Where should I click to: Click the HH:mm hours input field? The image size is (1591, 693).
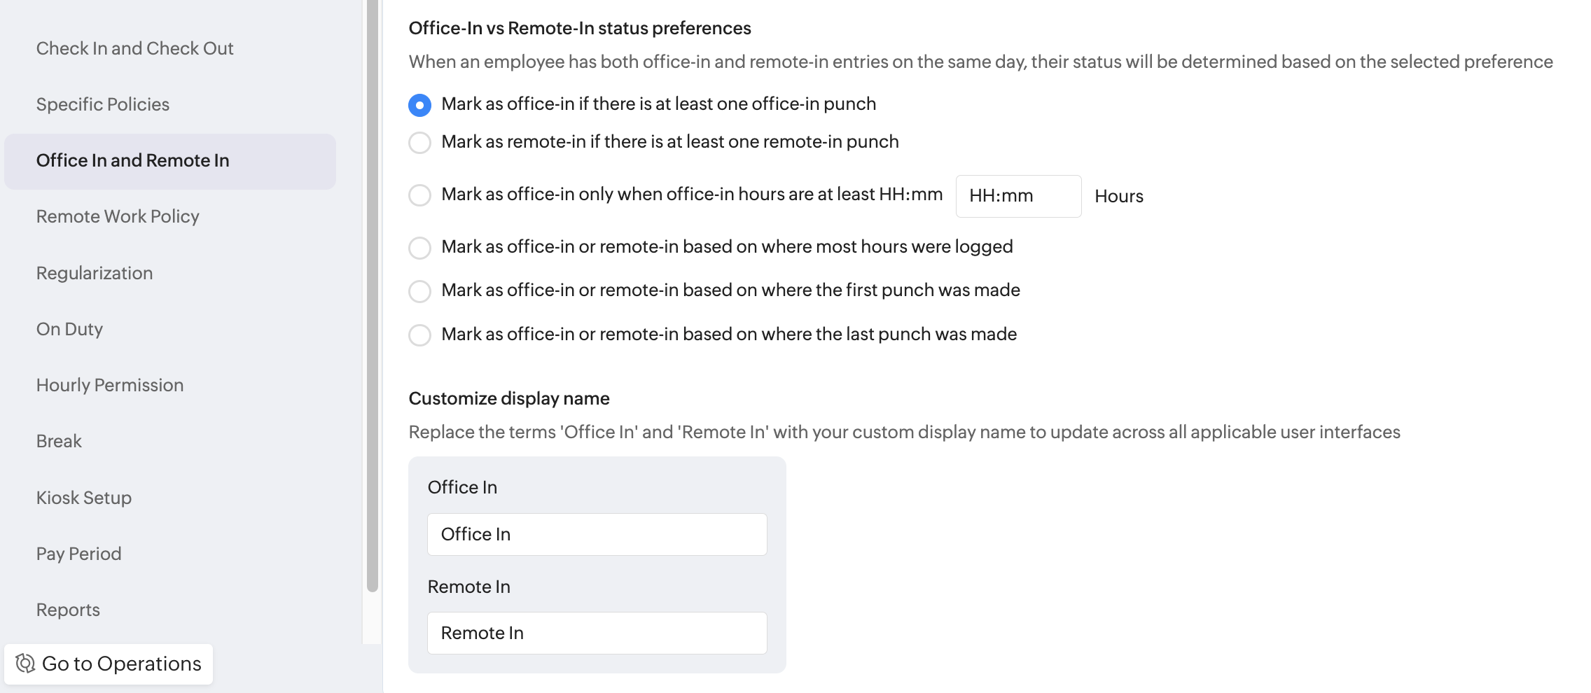pos(1017,196)
